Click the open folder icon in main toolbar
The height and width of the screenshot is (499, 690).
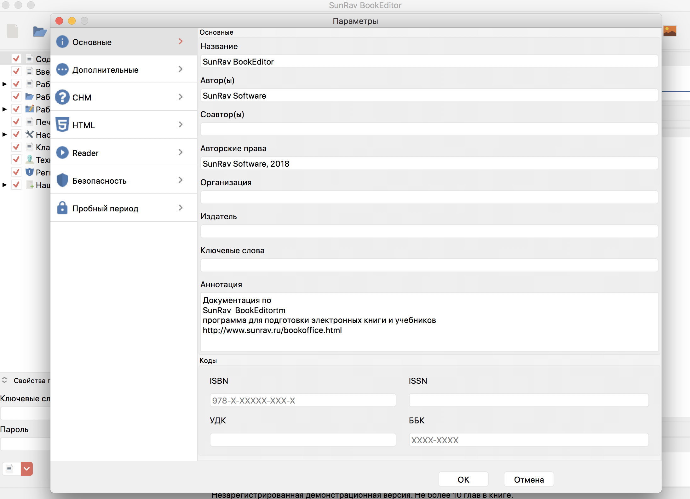(40, 32)
